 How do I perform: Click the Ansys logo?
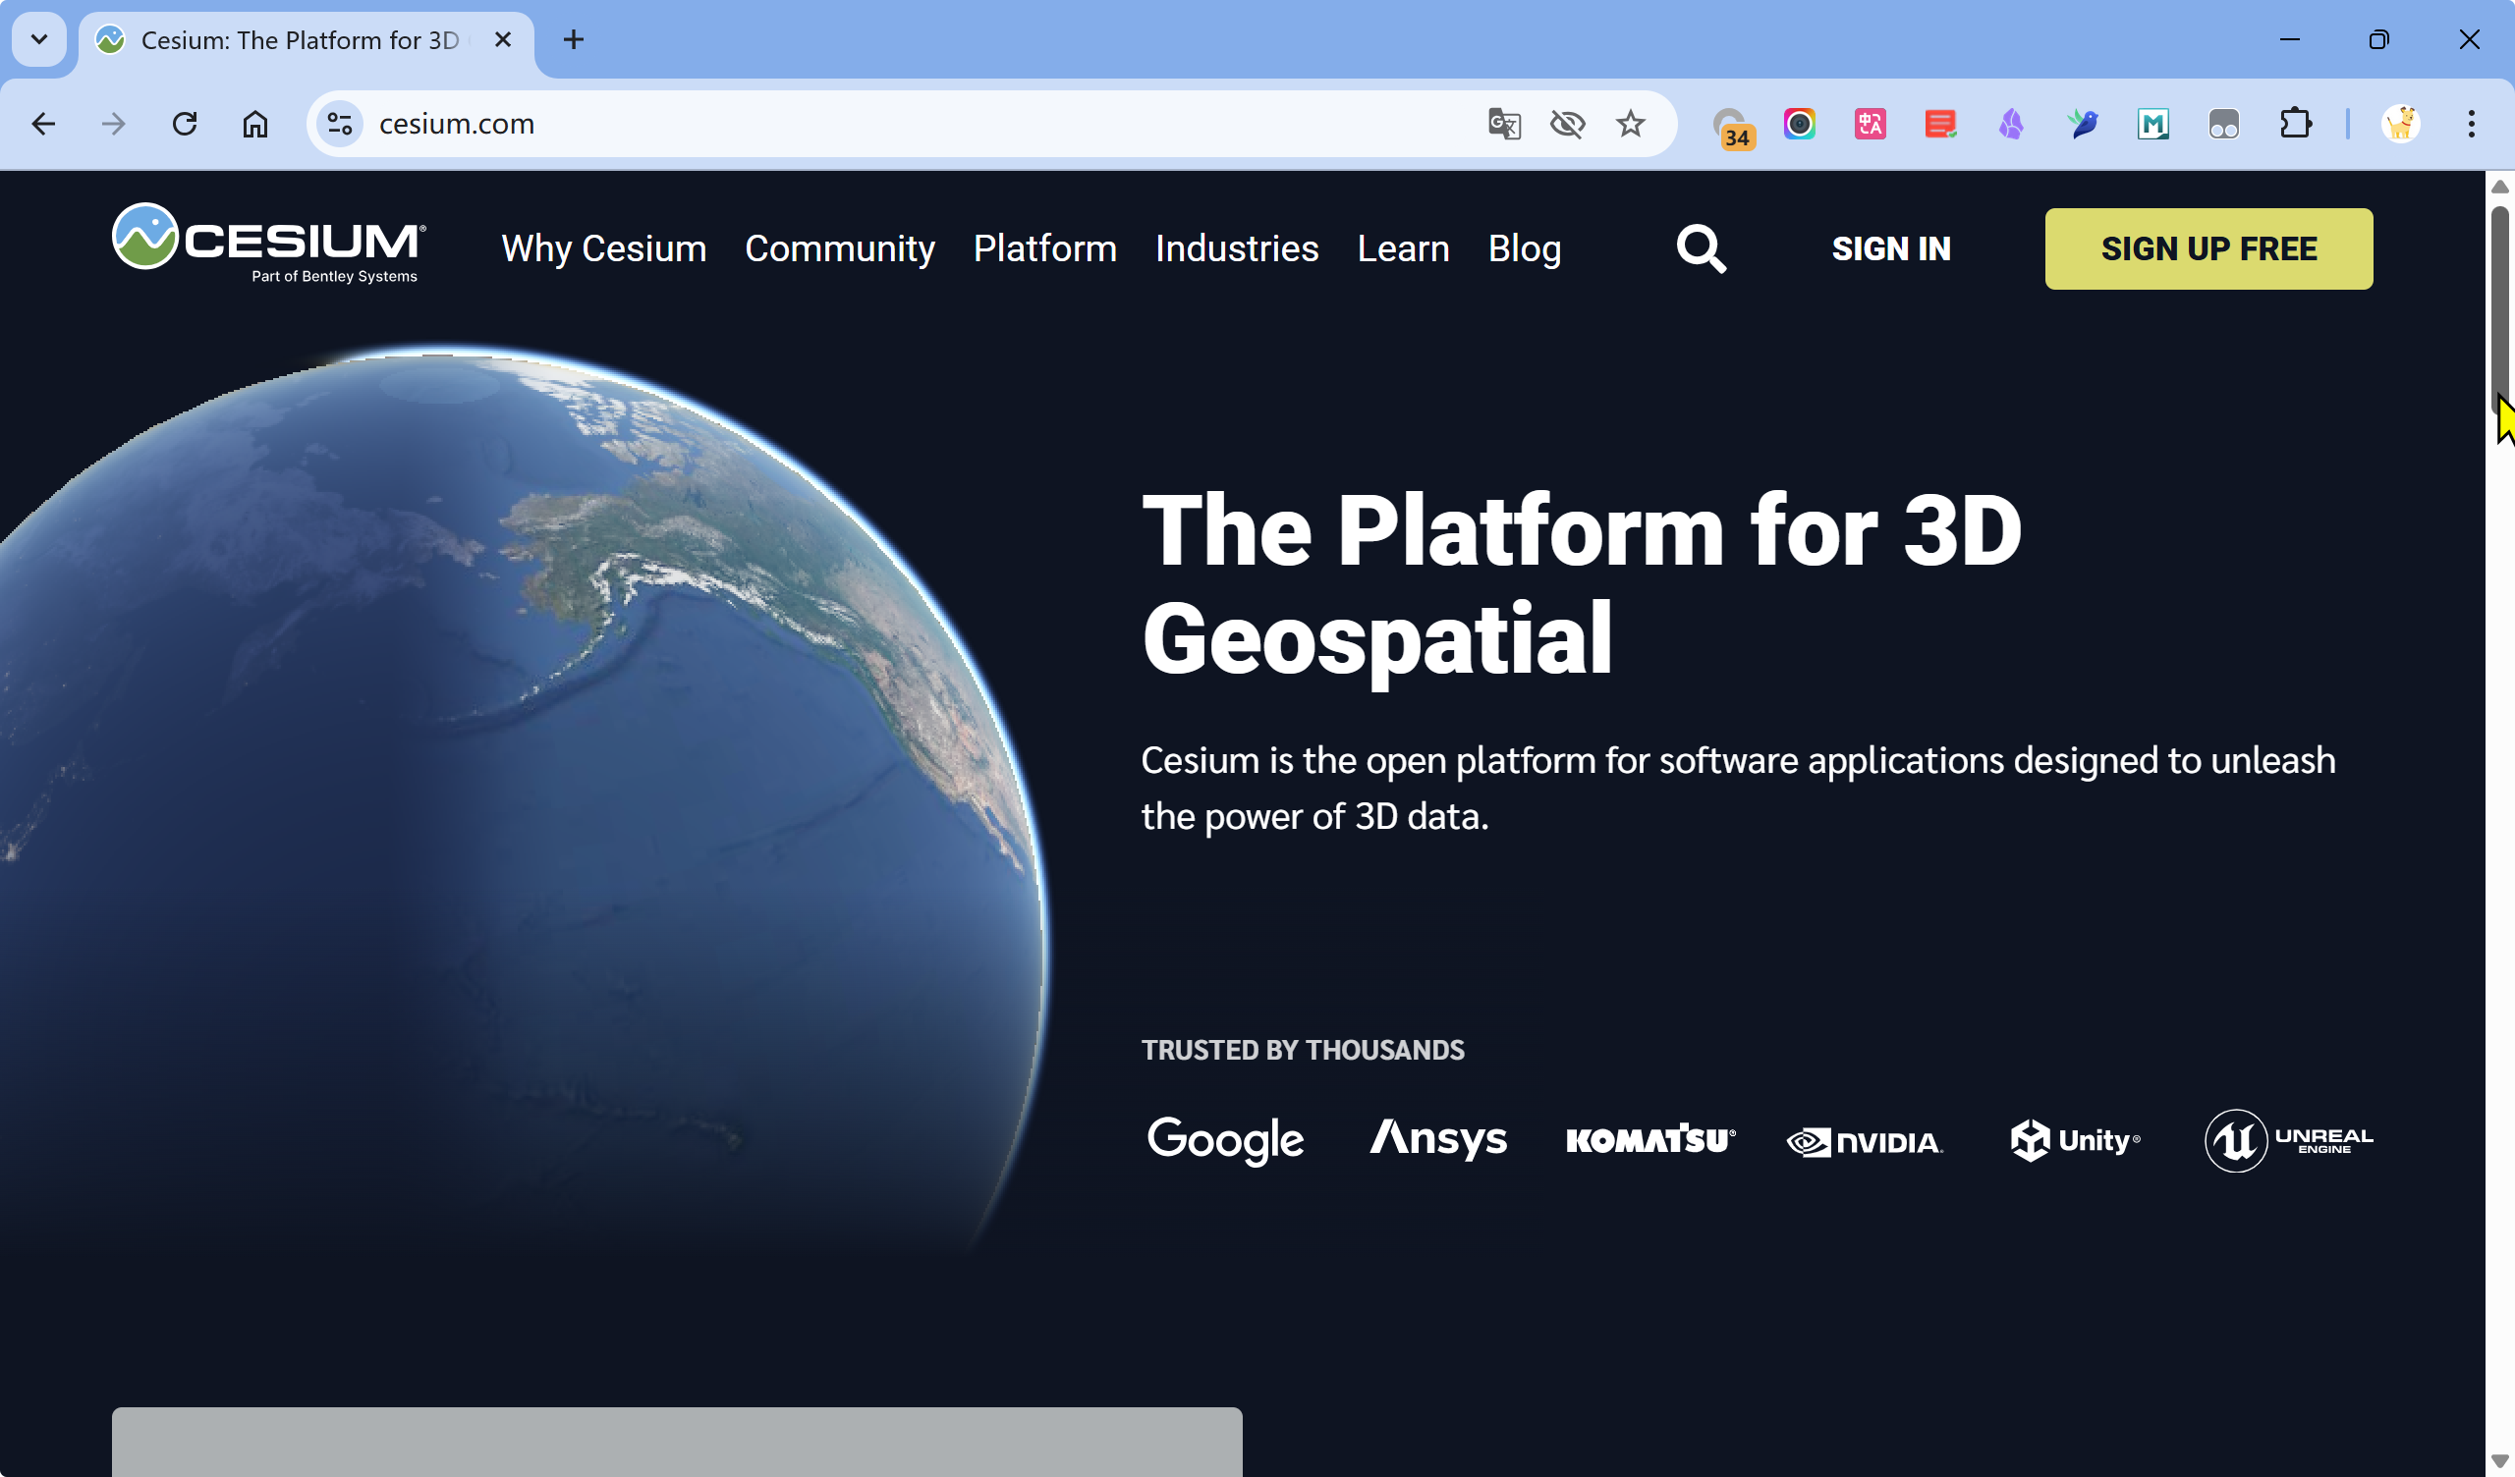[x=1438, y=1139]
